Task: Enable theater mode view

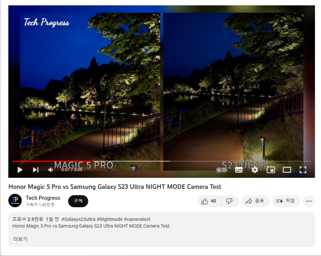Action: (287, 170)
